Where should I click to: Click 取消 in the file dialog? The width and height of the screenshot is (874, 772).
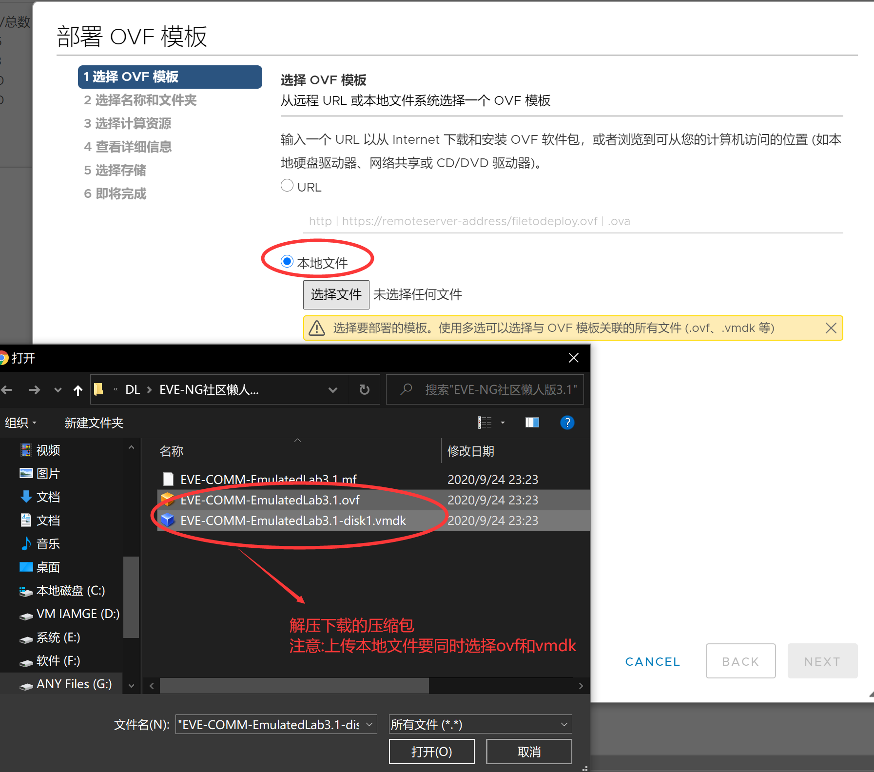529,752
